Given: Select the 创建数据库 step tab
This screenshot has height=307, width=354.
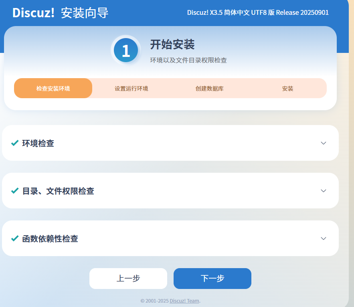Looking at the screenshot, I should point(210,88).
